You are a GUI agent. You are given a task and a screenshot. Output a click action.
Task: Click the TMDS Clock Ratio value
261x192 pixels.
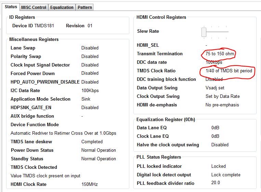pyautogui.click(x=229, y=71)
